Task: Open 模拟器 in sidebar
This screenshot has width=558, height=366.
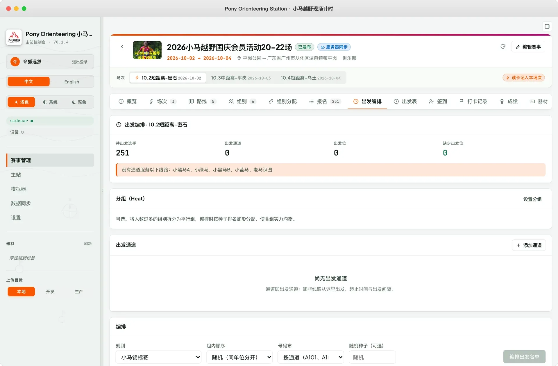Action: pyautogui.click(x=50, y=189)
